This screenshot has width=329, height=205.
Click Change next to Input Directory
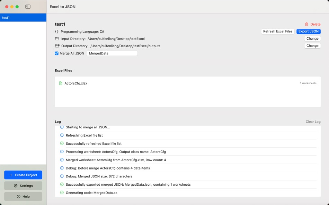312,38
